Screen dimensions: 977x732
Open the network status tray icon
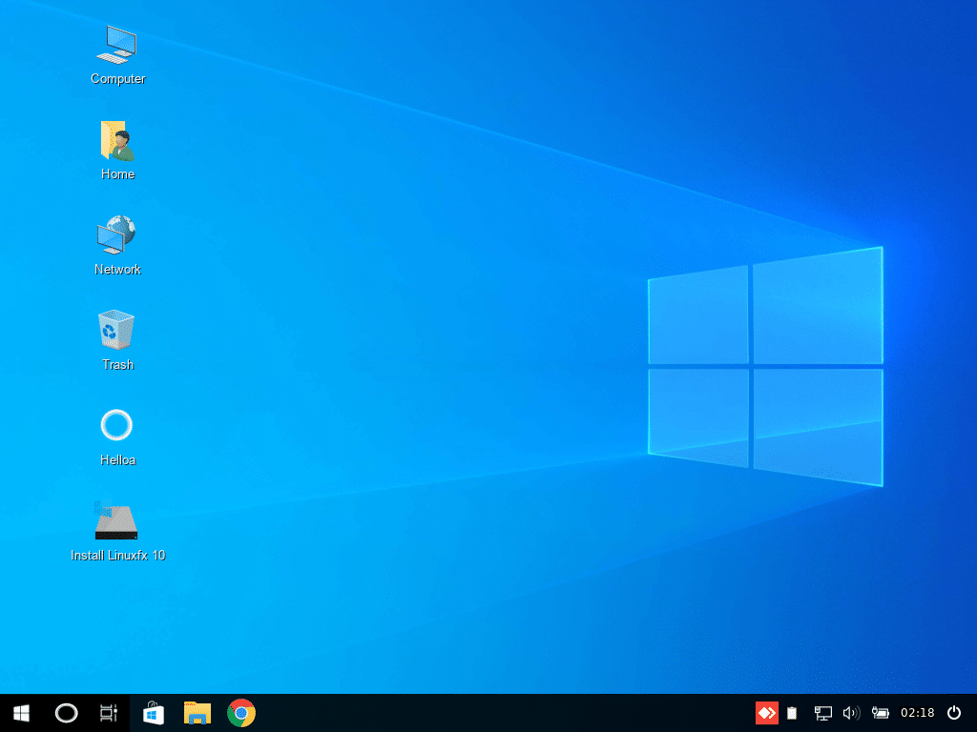click(x=821, y=712)
